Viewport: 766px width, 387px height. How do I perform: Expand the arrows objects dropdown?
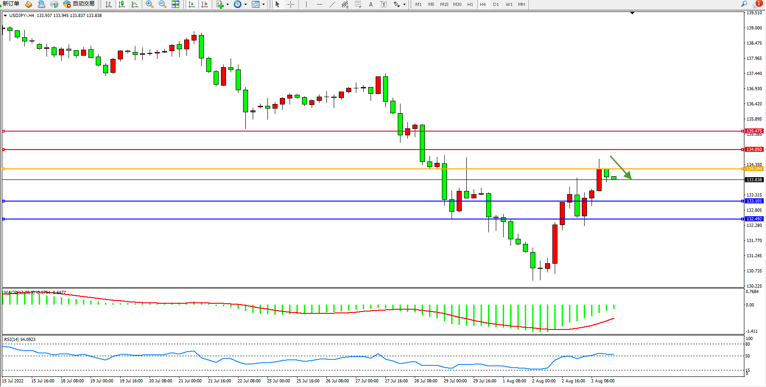(x=404, y=5)
